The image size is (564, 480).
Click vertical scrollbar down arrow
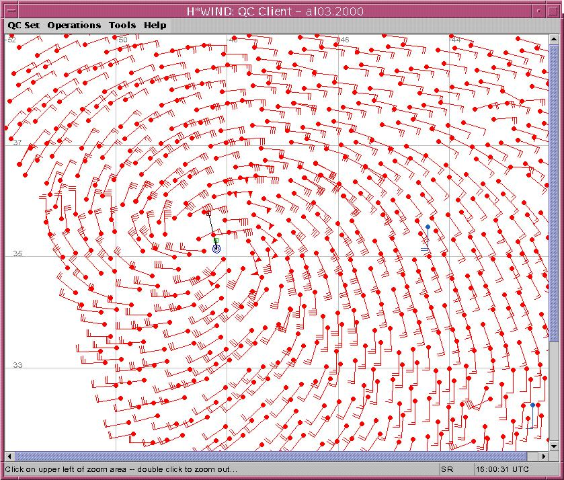pos(554,446)
